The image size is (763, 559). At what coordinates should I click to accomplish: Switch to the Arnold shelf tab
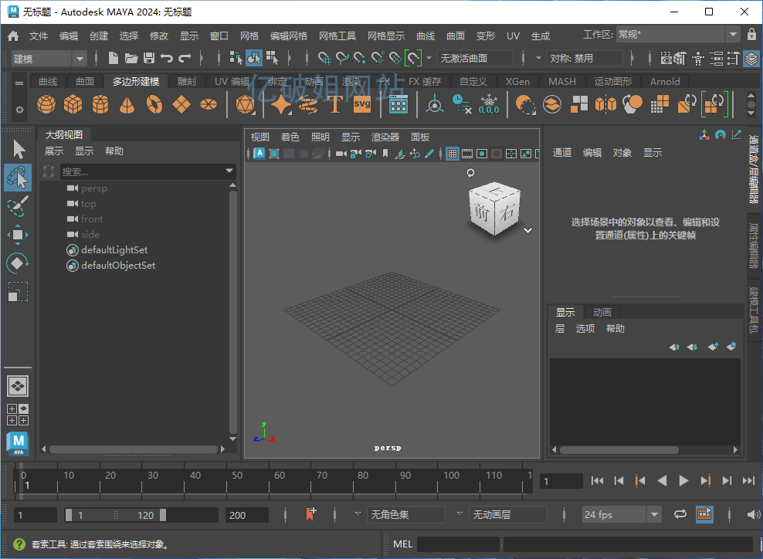click(x=664, y=81)
